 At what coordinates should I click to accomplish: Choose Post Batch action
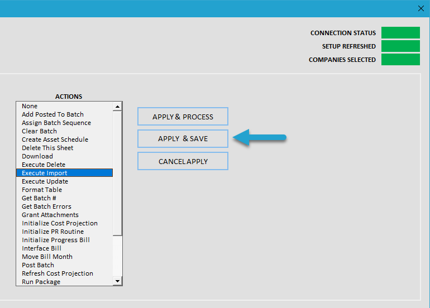64,265
